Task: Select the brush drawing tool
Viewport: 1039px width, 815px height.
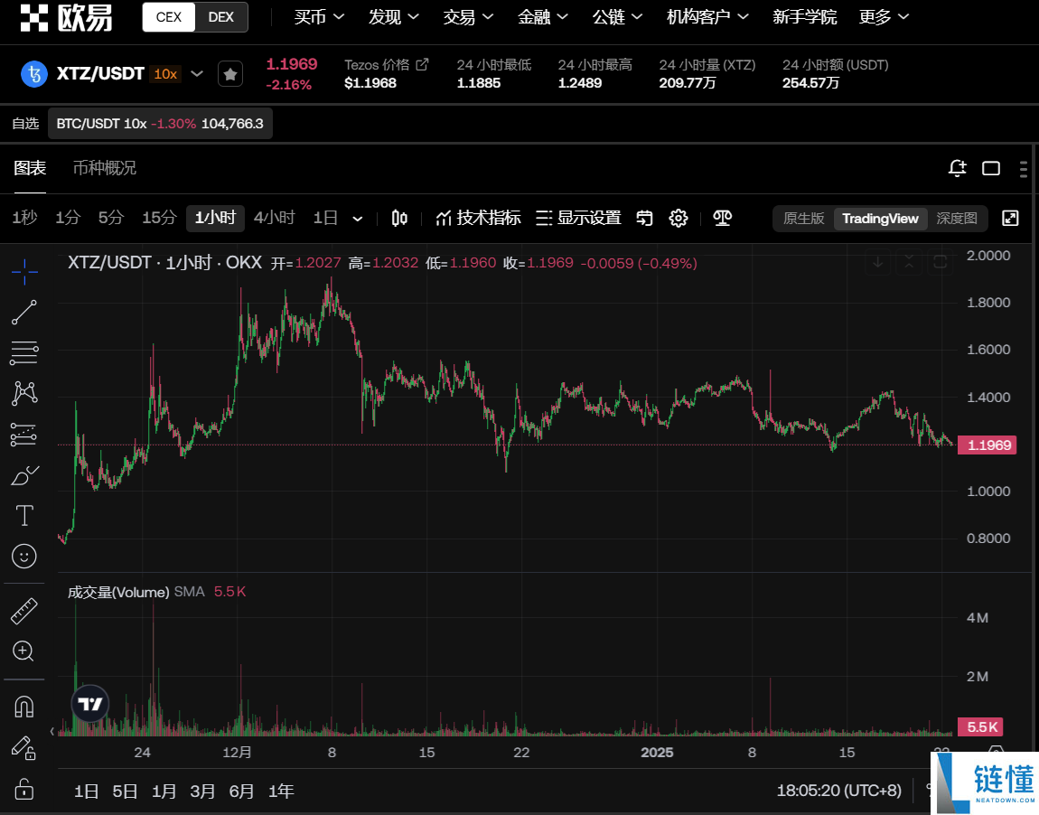Action: [x=24, y=474]
